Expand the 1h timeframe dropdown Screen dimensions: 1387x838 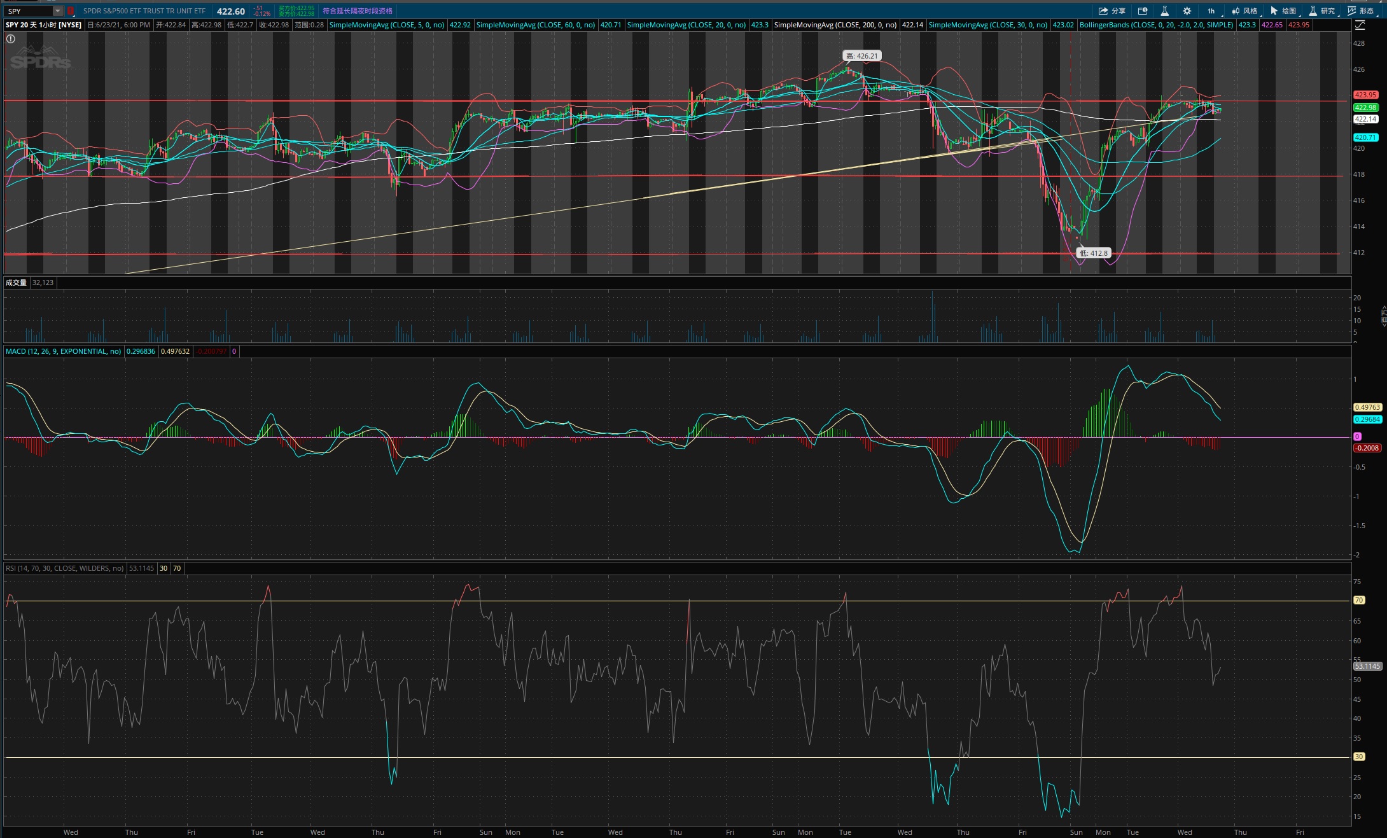[1211, 11]
